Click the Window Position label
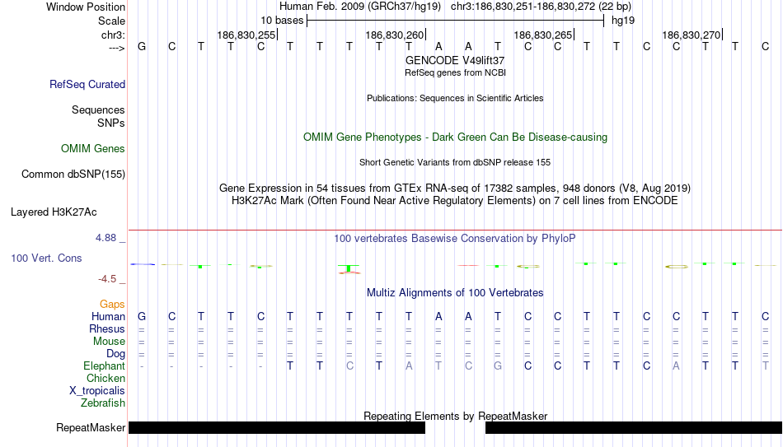Viewport: 783px width, 447px height. coord(86,7)
